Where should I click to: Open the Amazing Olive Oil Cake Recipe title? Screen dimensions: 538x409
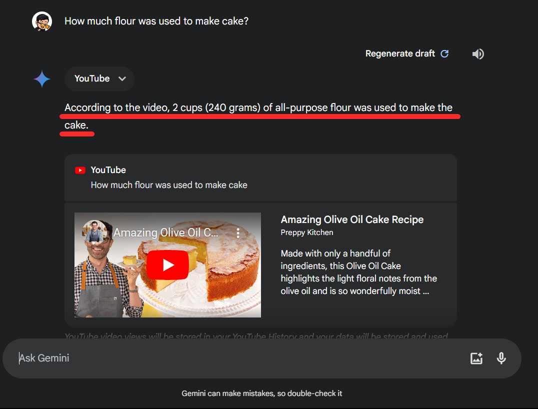(x=352, y=219)
